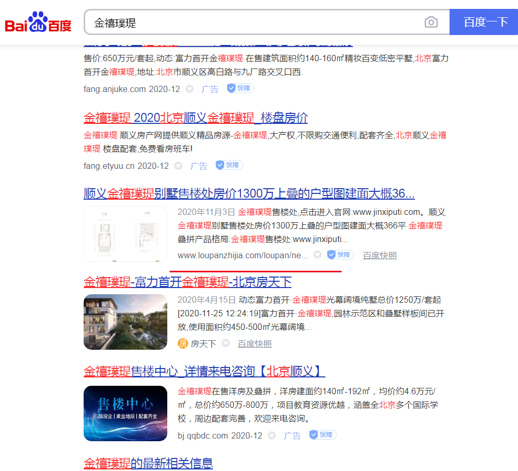The height and width of the screenshot is (471, 518).
Task: Click the date text 2020年4月15日
Action: point(206,300)
